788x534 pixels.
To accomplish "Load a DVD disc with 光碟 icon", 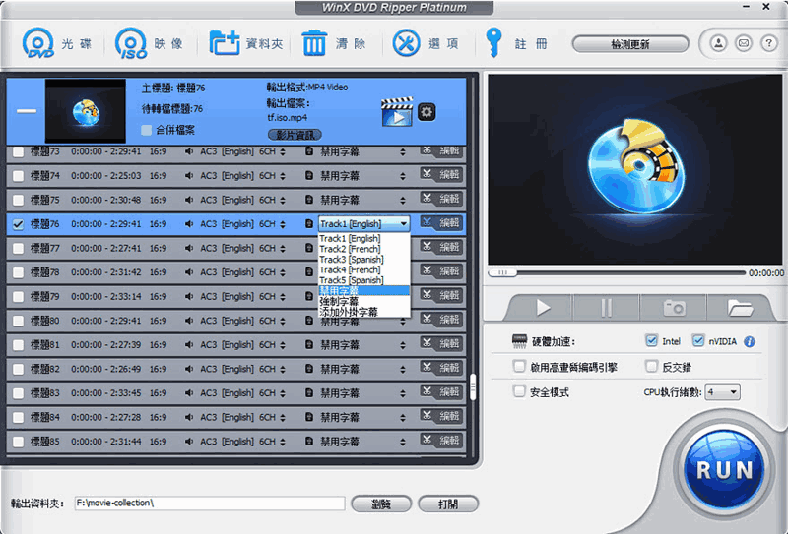I will (38, 43).
